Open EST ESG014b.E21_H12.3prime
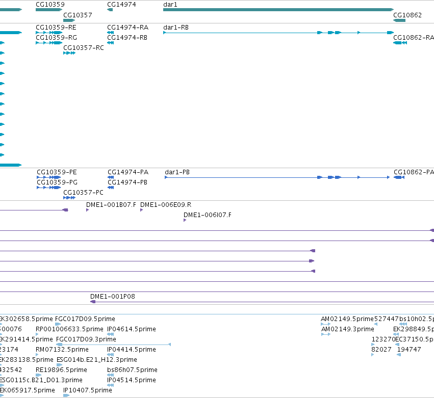This screenshot has height=398, width=434. 96,360
